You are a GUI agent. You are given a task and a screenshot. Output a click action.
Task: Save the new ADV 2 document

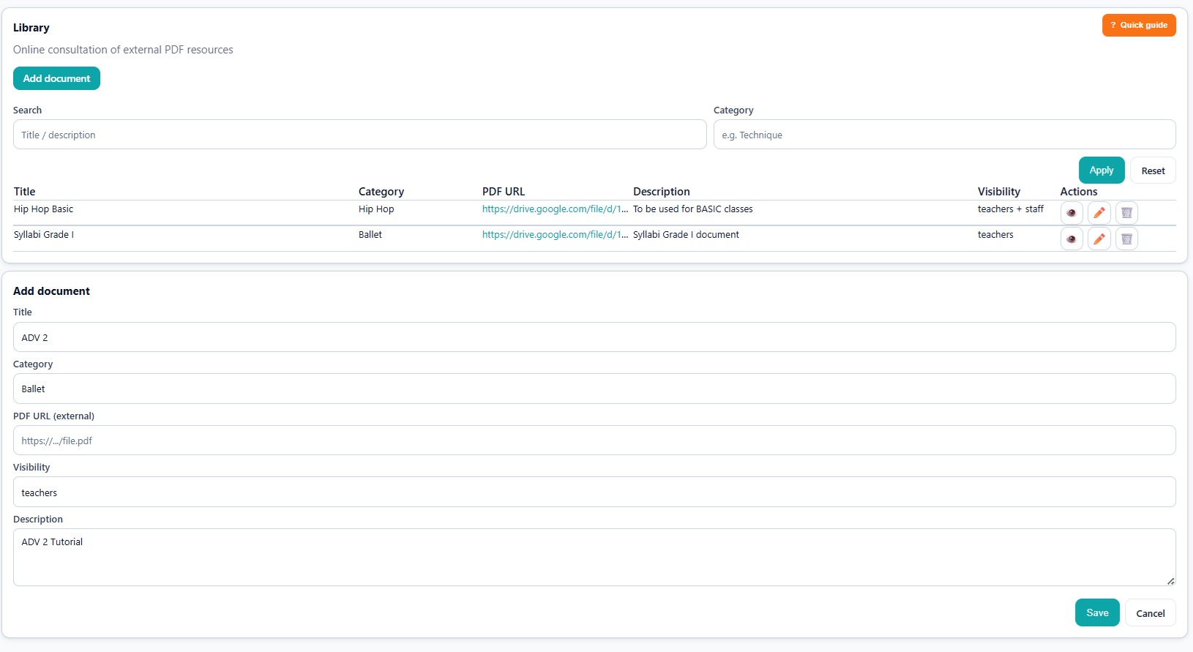pyautogui.click(x=1096, y=612)
